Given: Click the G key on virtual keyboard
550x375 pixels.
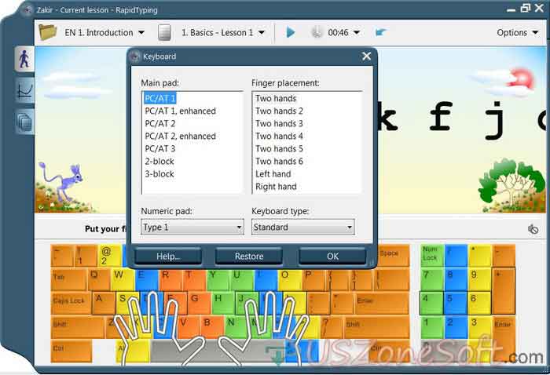Looking at the screenshot, I should pos(200,304).
